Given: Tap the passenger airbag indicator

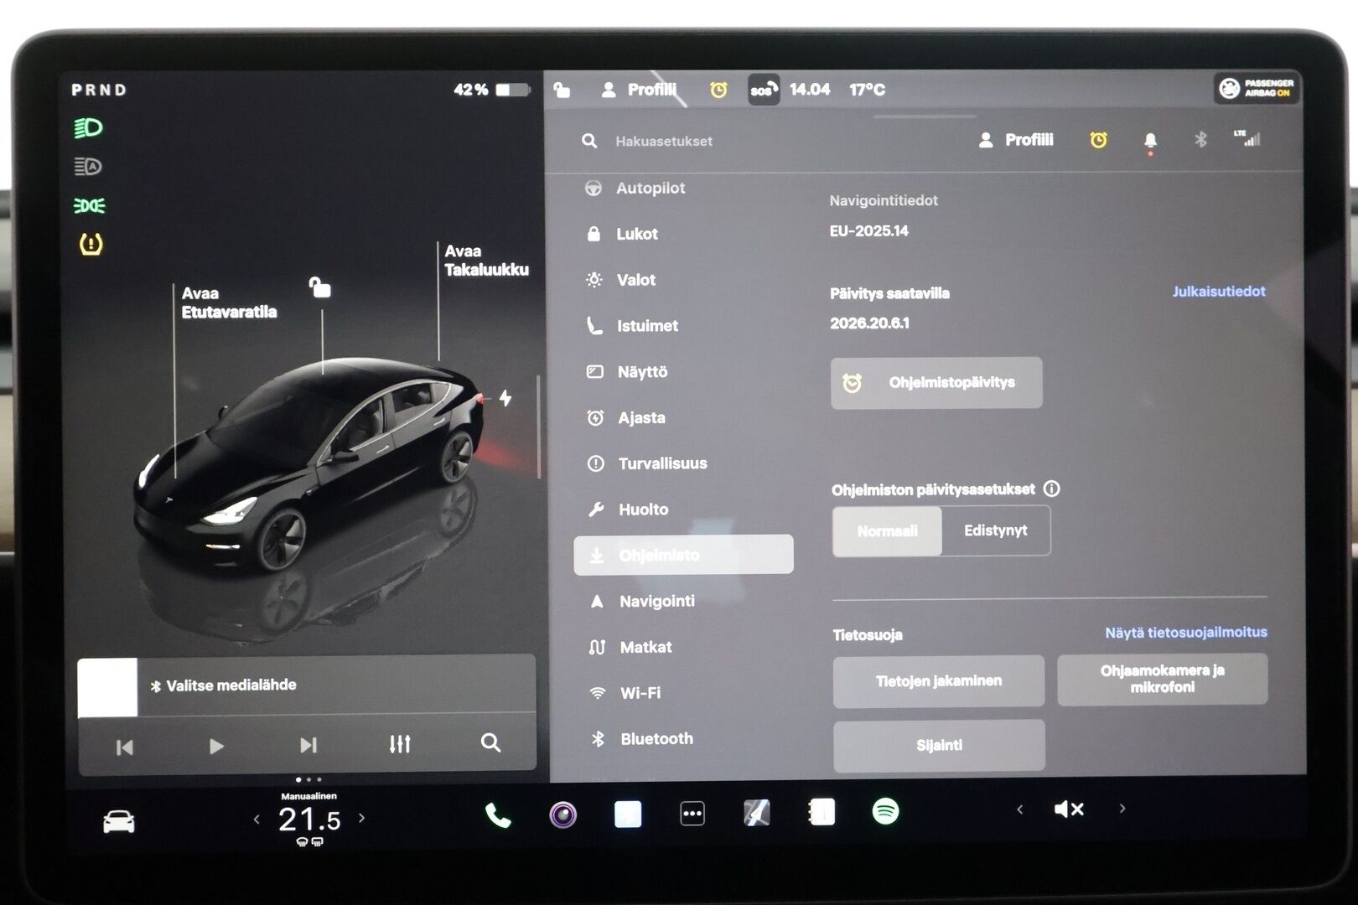Looking at the screenshot, I should click(x=1257, y=88).
